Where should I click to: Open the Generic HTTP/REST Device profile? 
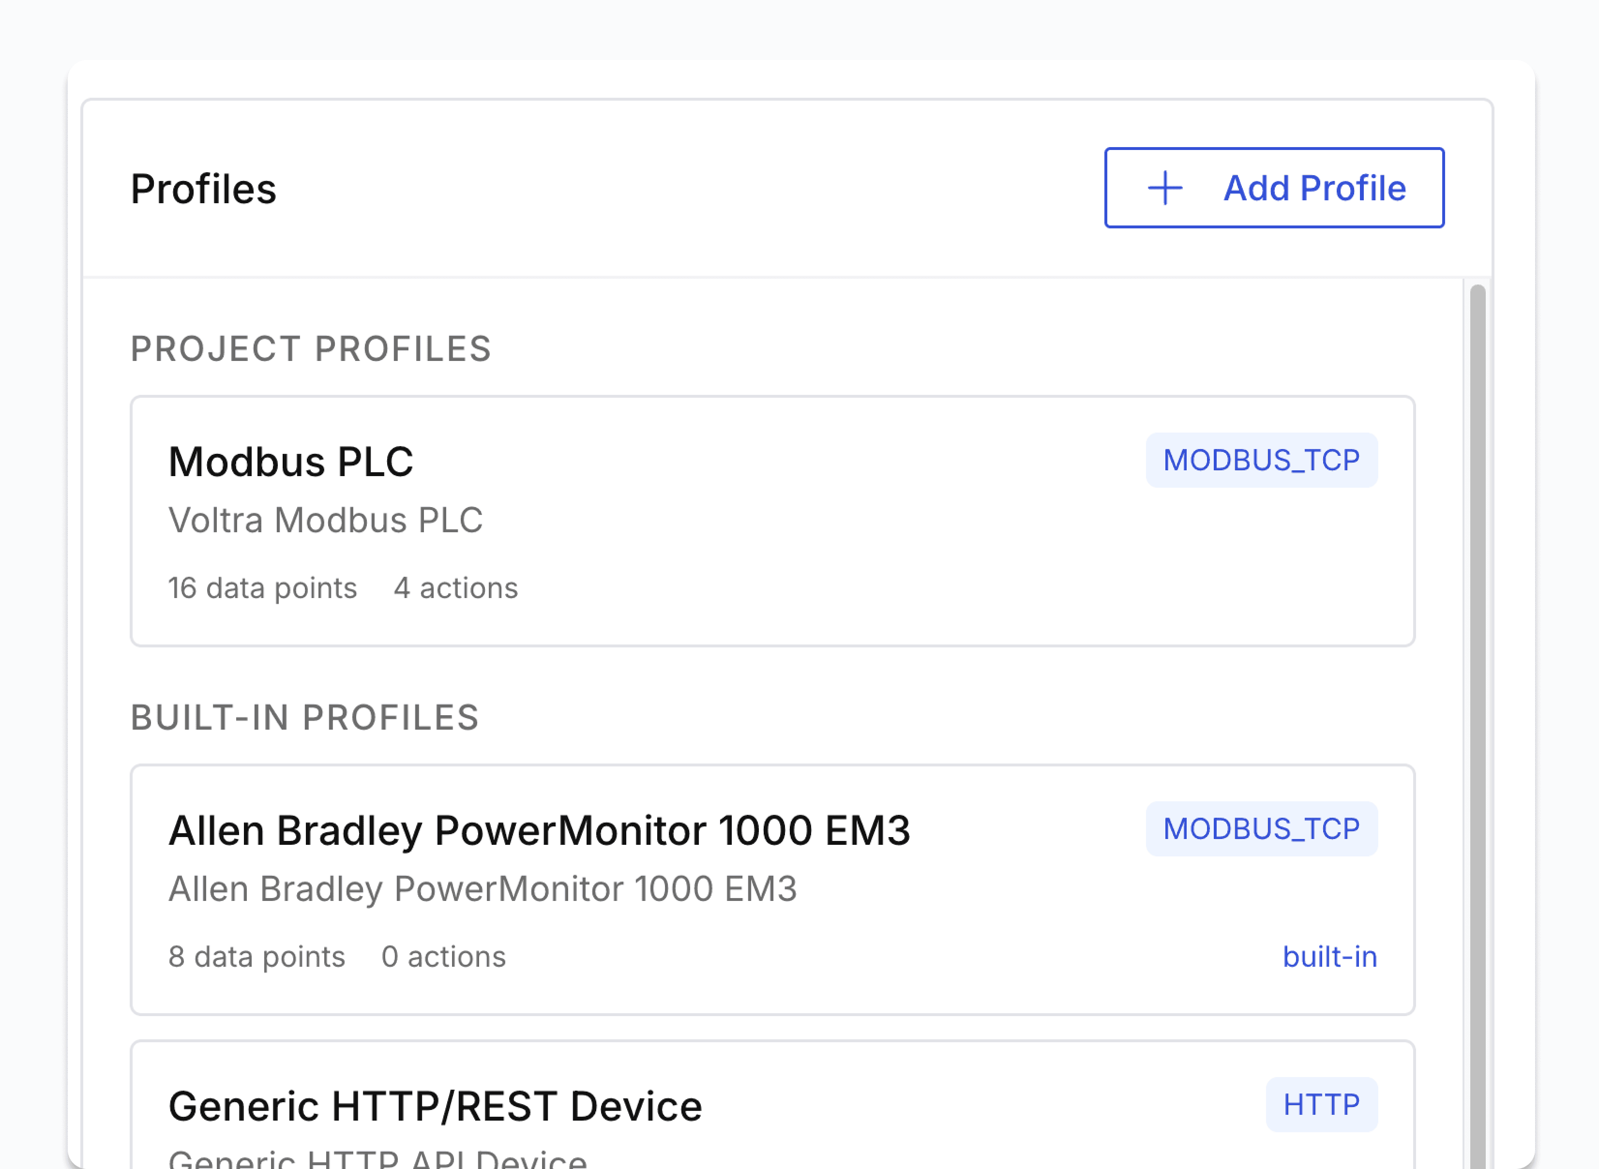click(x=435, y=1106)
